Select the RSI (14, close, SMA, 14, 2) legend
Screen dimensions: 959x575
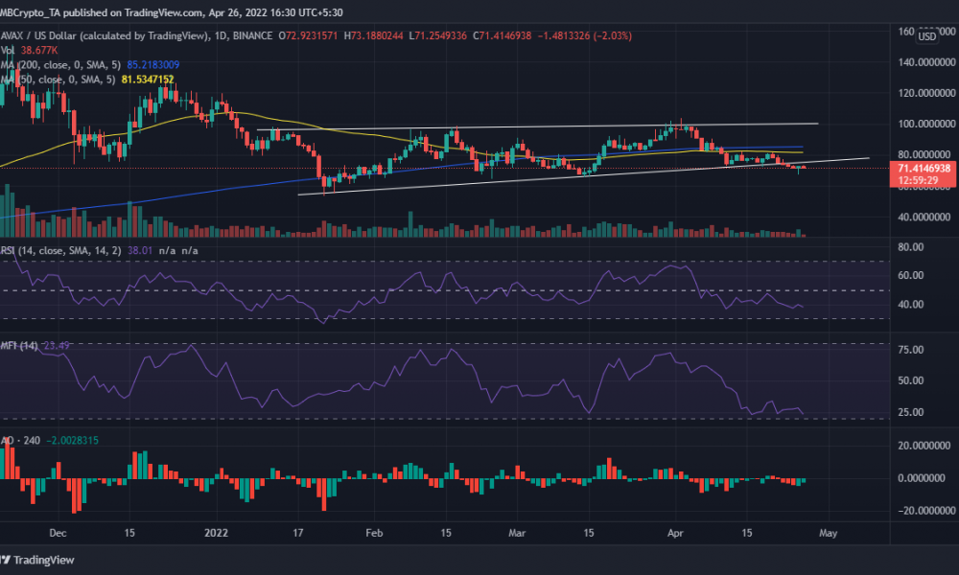click(x=60, y=250)
